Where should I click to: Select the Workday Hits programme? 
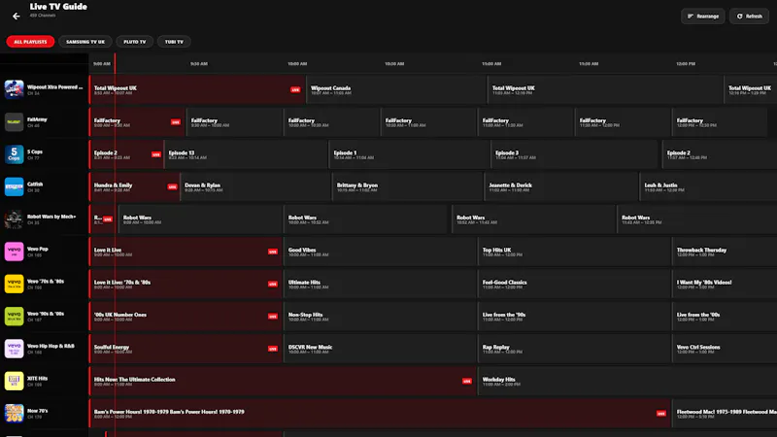(x=627, y=381)
